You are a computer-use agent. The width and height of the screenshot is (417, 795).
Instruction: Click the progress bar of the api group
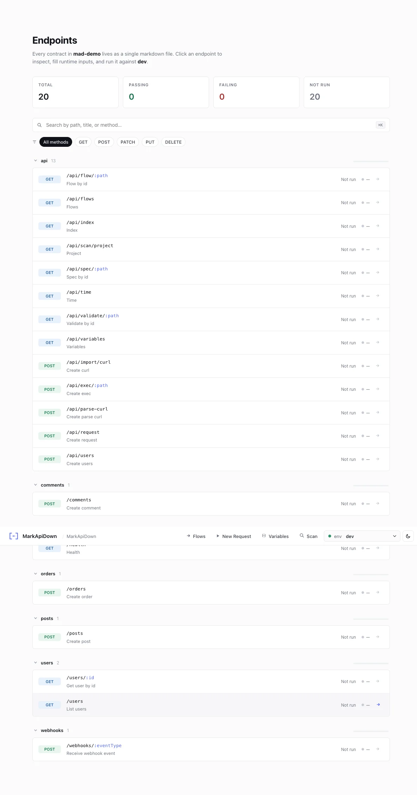(371, 161)
